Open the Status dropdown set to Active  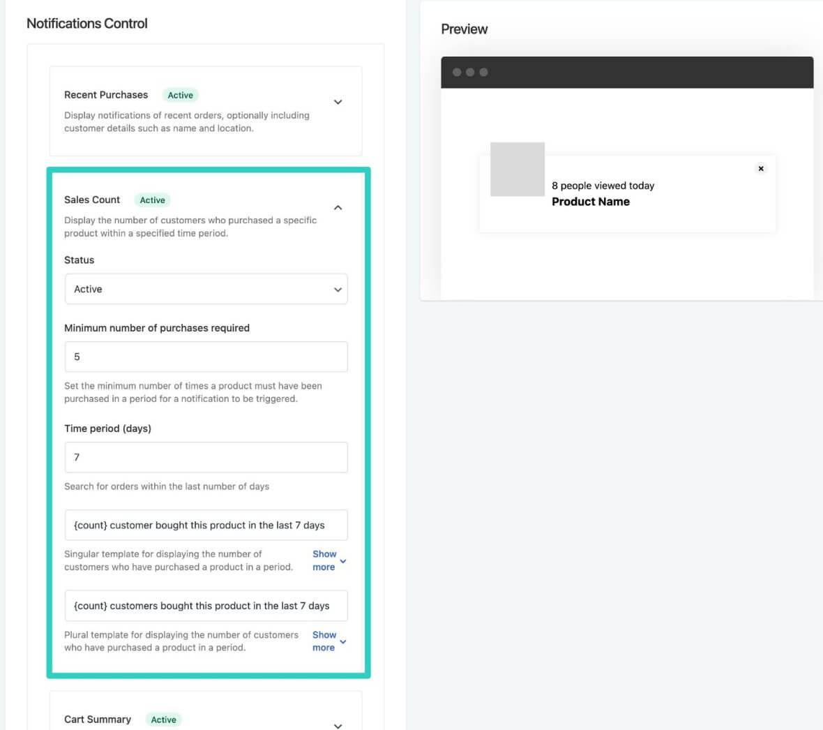(x=206, y=289)
